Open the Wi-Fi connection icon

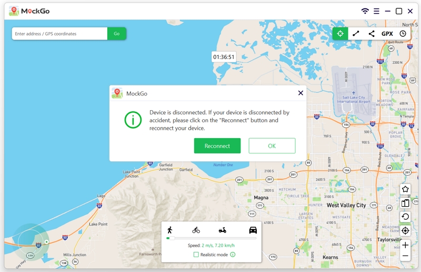tap(365, 11)
